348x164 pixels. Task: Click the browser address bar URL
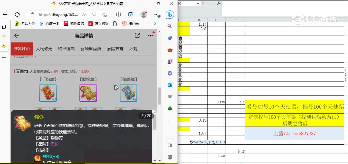pyautogui.click(x=58, y=15)
